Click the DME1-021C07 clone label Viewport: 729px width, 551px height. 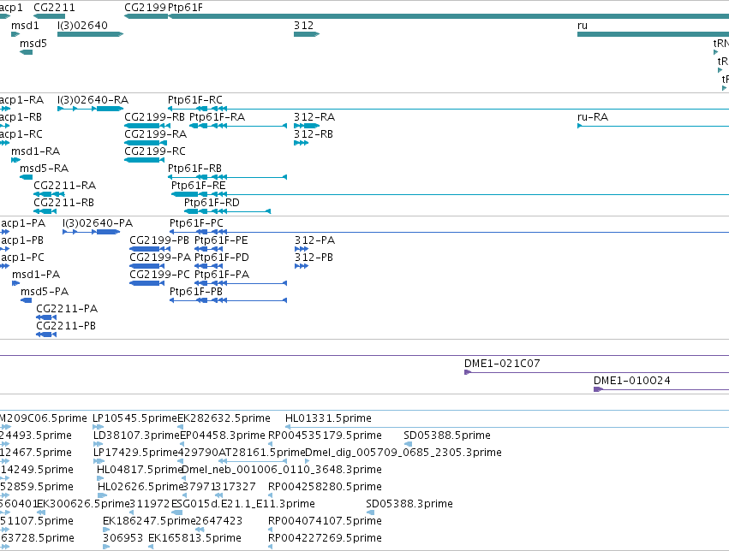click(502, 364)
